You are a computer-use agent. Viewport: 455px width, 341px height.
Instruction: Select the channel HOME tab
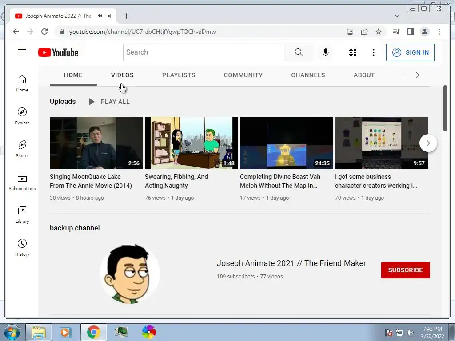[x=73, y=75]
